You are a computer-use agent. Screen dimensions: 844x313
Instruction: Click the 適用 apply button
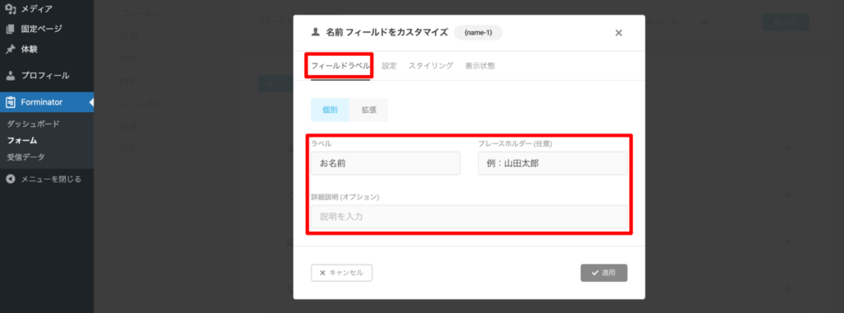tap(604, 273)
